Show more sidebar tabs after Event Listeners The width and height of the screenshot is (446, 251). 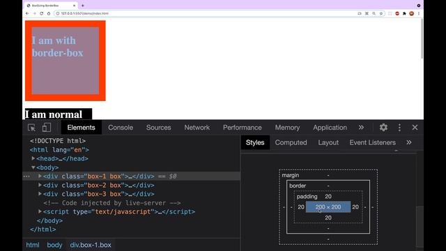click(x=409, y=142)
